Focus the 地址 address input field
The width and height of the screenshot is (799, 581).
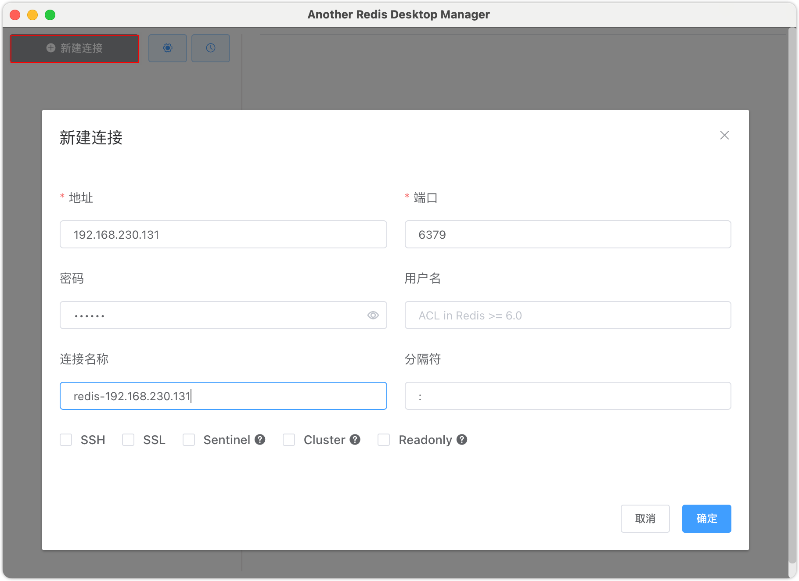click(223, 234)
